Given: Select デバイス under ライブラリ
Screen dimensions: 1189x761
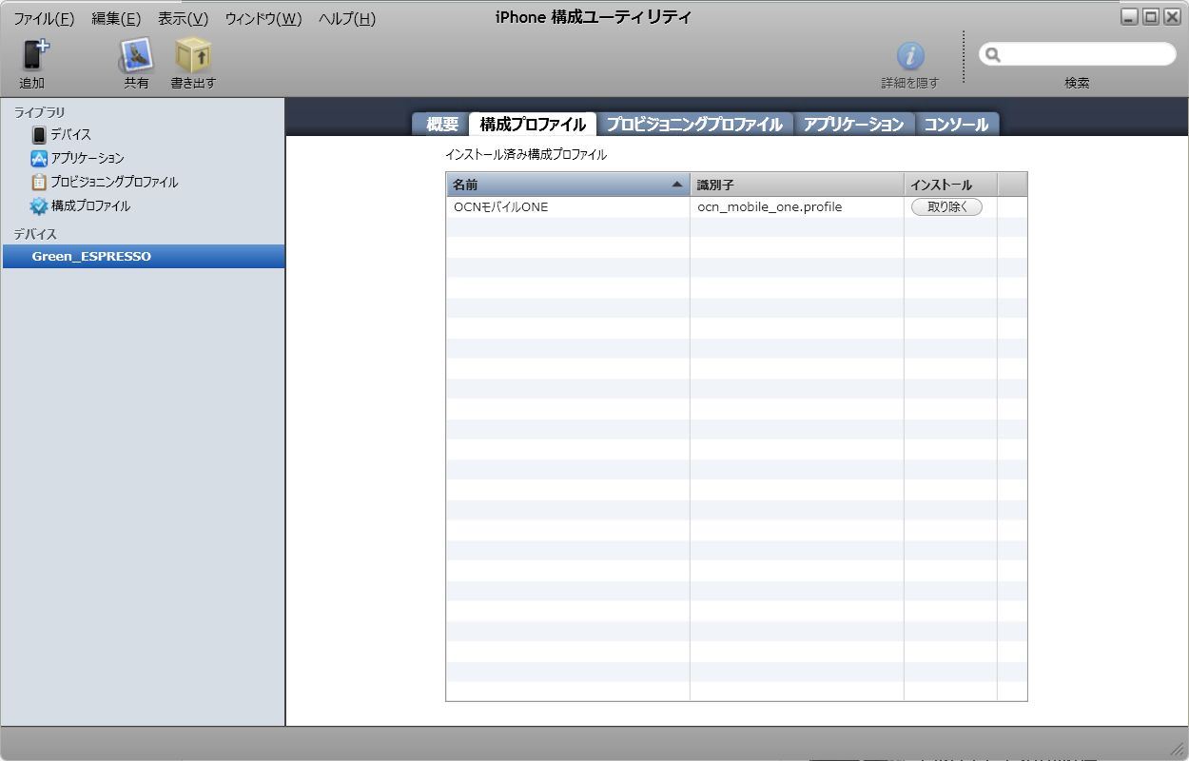Looking at the screenshot, I should pos(71,135).
